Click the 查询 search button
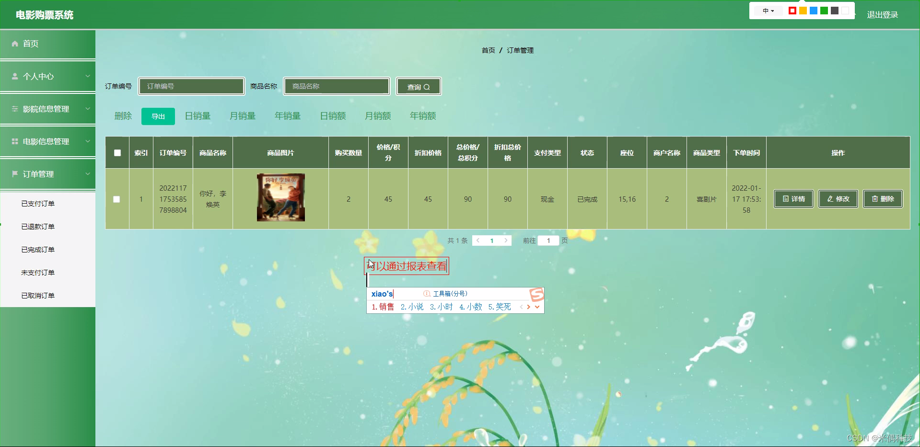The height and width of the screenshot is (447, 920). [x=419, y=87]
